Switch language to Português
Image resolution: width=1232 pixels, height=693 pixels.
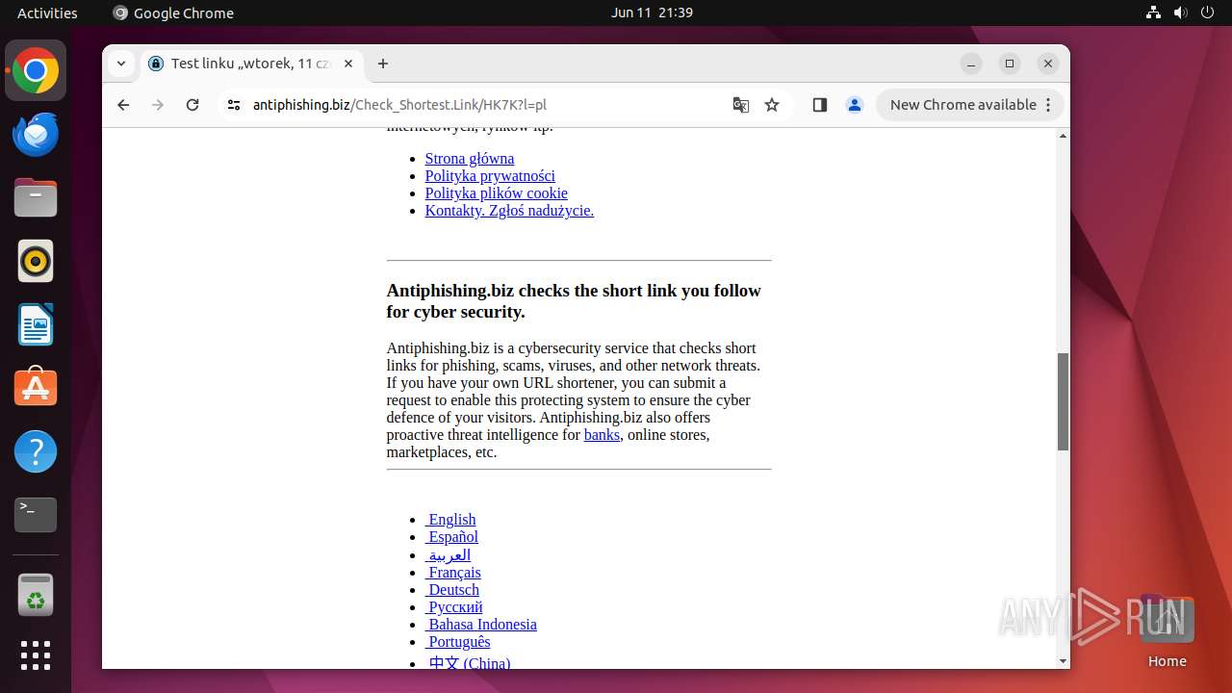[458, 641]
